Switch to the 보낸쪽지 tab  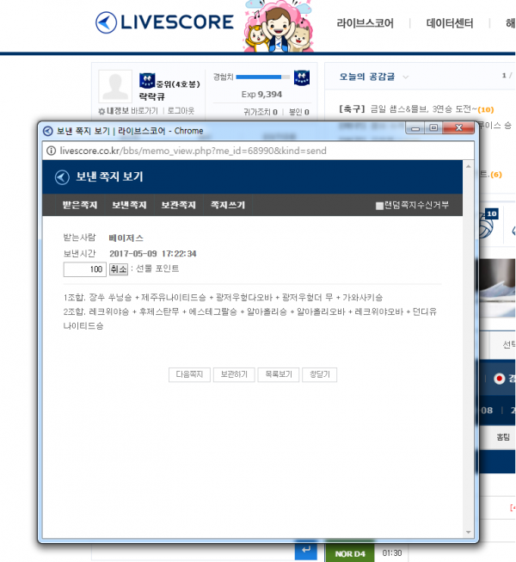129,205
